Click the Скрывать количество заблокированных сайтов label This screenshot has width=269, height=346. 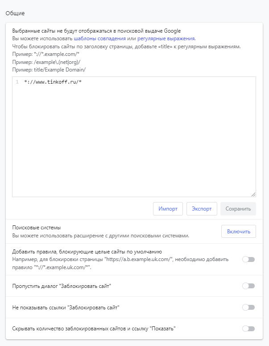(94, 329)
